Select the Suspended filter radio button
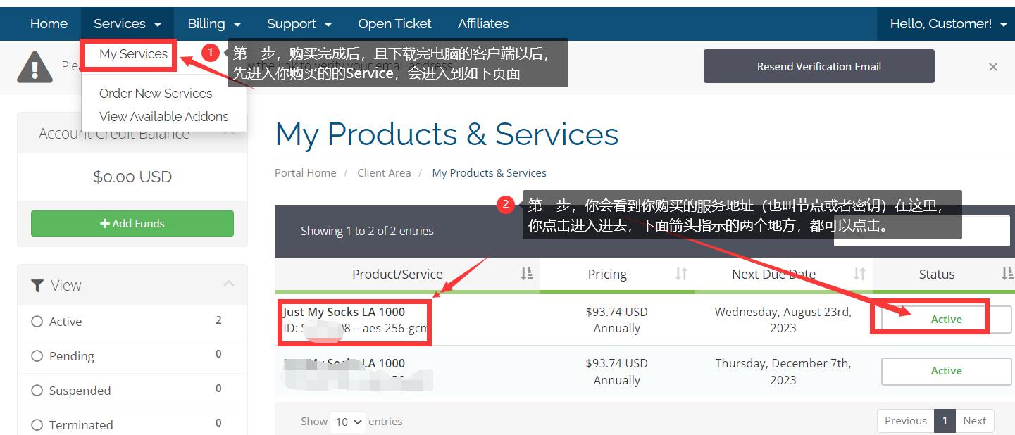 point(37,391)
